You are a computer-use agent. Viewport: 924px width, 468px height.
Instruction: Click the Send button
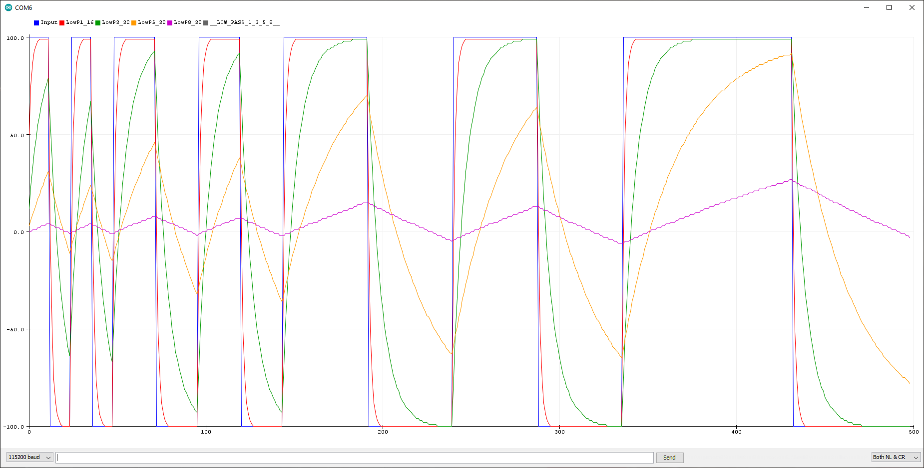click(669, 458)
